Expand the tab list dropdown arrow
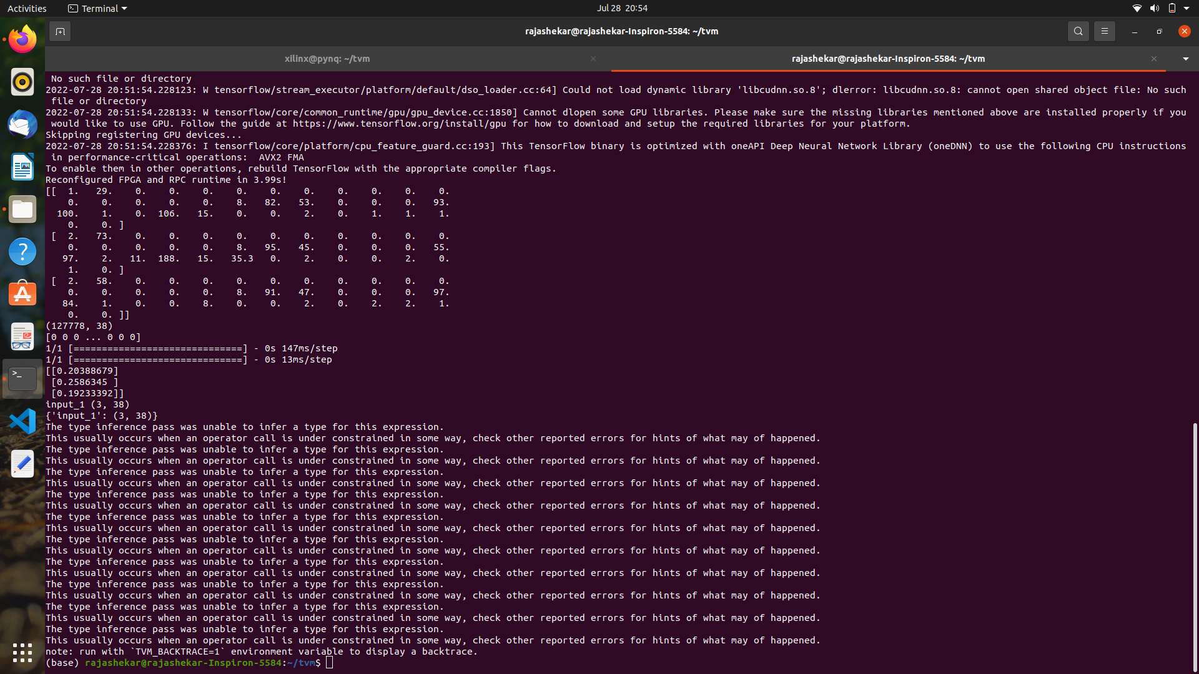This screenshot has height=674, width=1199. tap(1185, 59)
